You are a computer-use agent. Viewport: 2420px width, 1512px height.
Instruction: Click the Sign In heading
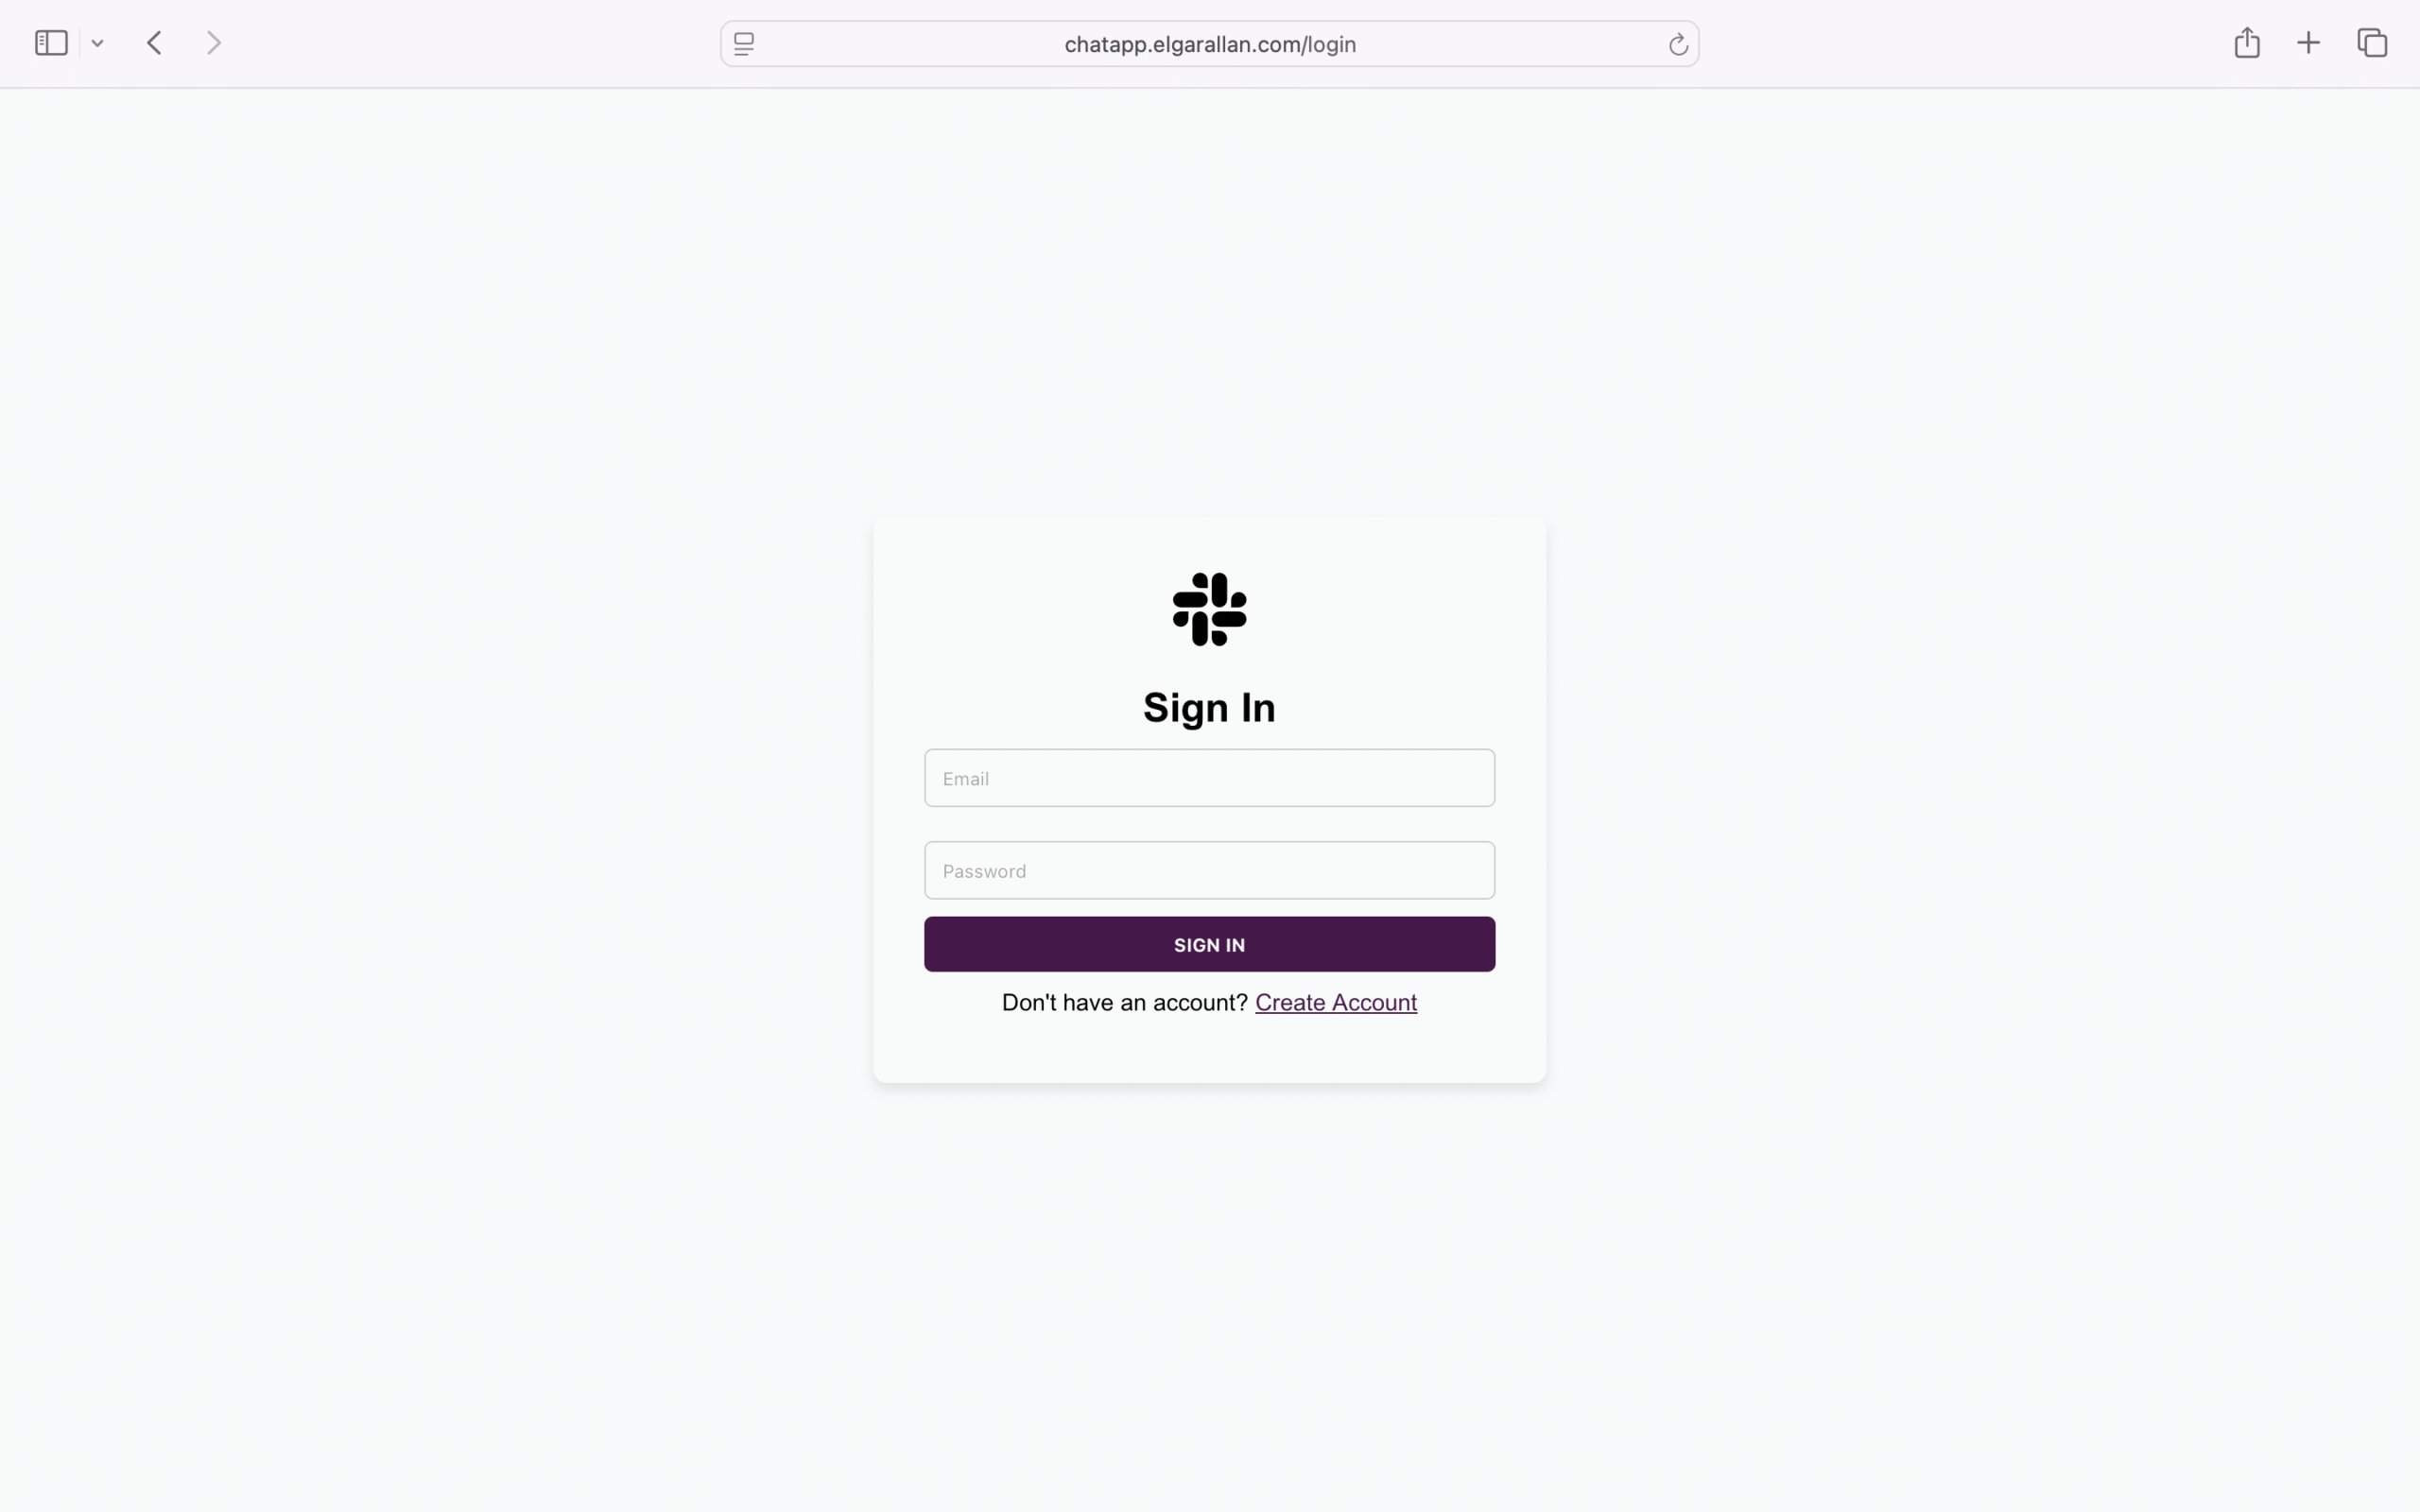tap(1210, 707)
